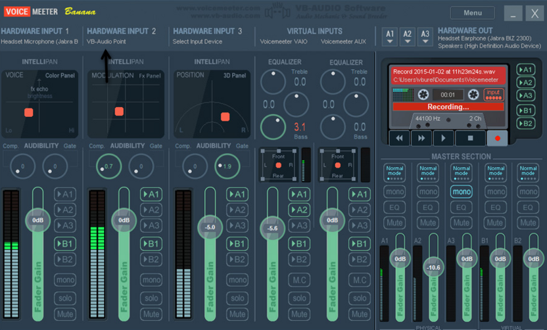Click the left cassette reel gear icon
547x330 pixels.
coord(423,95)
